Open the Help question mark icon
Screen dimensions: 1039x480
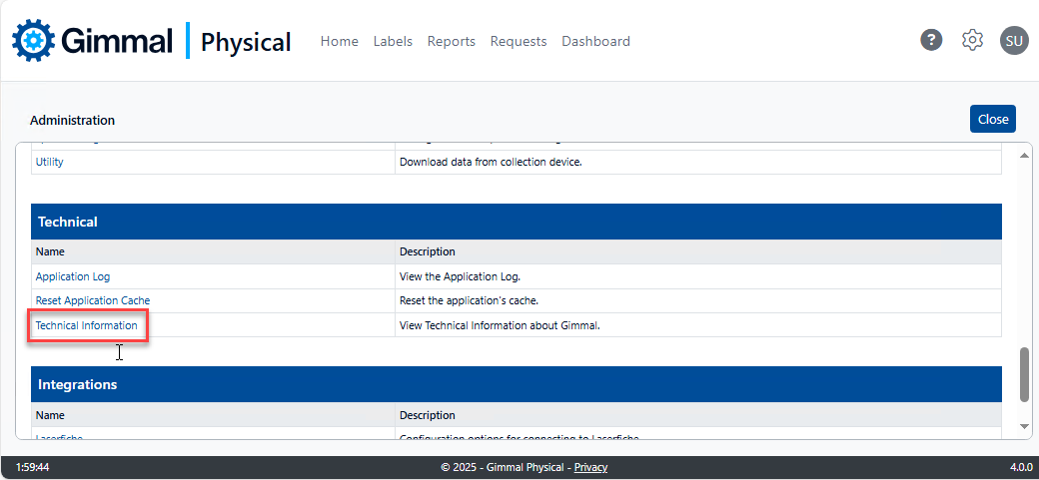(x=931, y=40)
